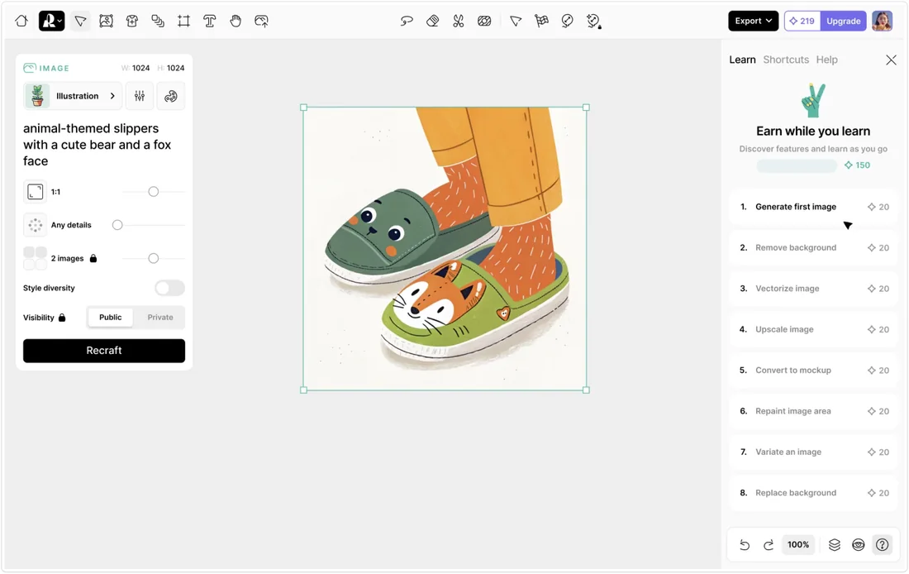Open the 100% zoom level menu
Screen dimensions: 909x574
[x=798, y=545]
